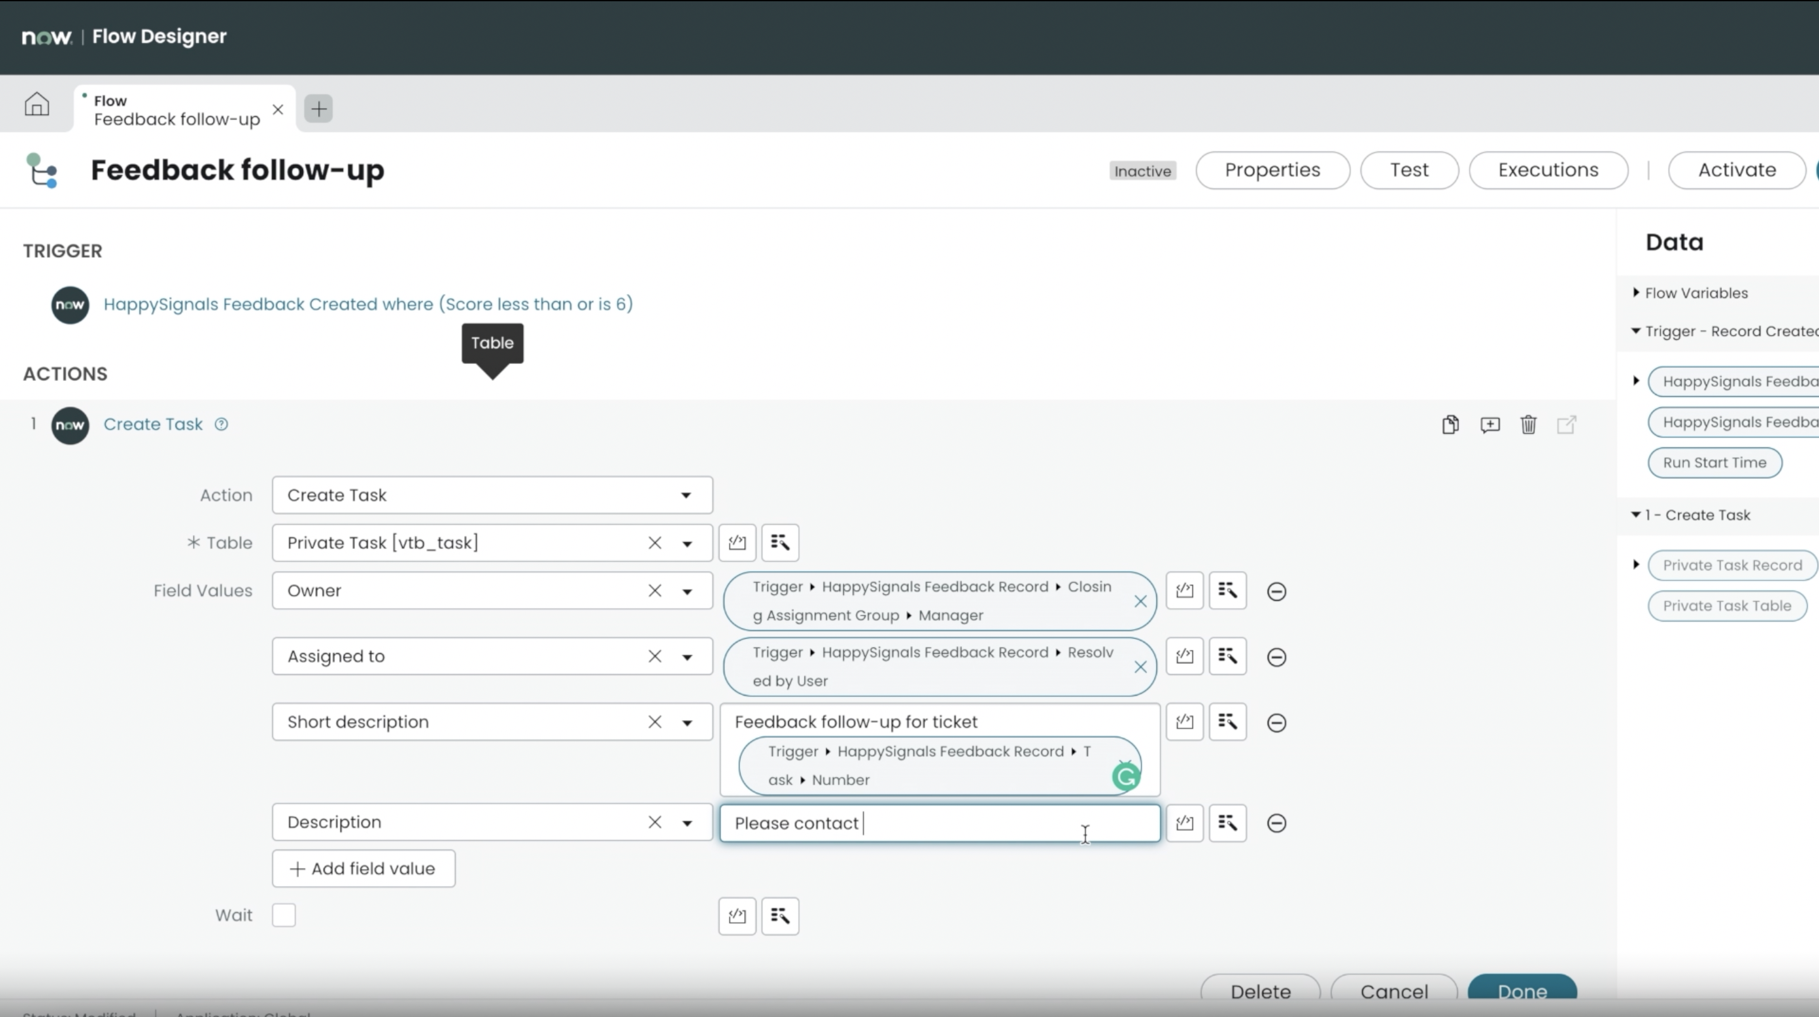Click Add field value to add new field

point(364,869)
